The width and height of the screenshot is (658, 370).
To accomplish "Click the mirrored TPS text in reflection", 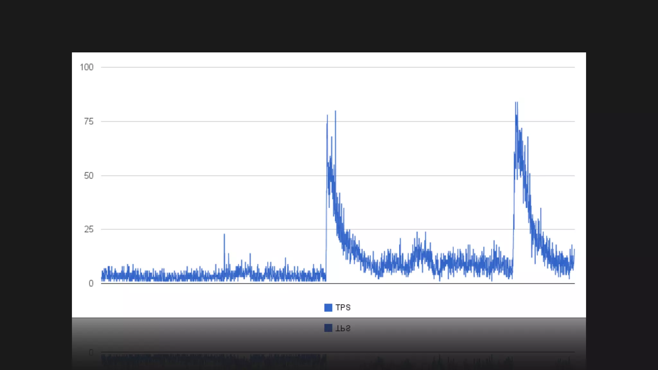I will pos(343,328).
